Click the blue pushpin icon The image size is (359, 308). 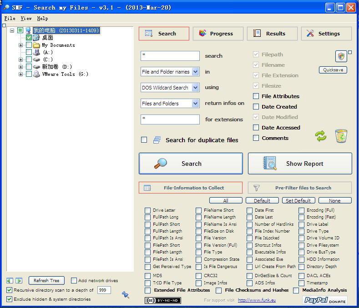(x=125, y=295)
